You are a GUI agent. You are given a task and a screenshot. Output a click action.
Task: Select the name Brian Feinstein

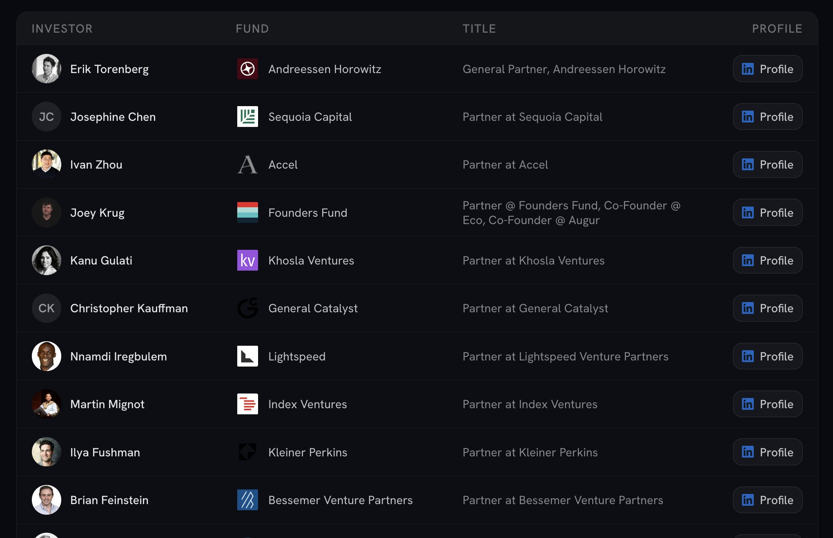click(x=109, y=500)
